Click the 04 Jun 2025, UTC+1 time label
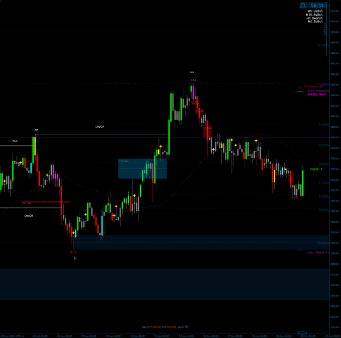 click(13, 336)
